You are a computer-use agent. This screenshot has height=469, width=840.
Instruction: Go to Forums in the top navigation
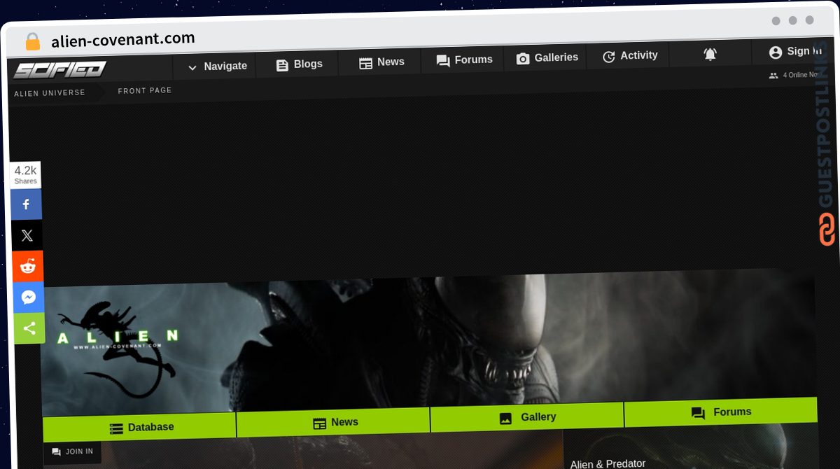pos(464,60)
